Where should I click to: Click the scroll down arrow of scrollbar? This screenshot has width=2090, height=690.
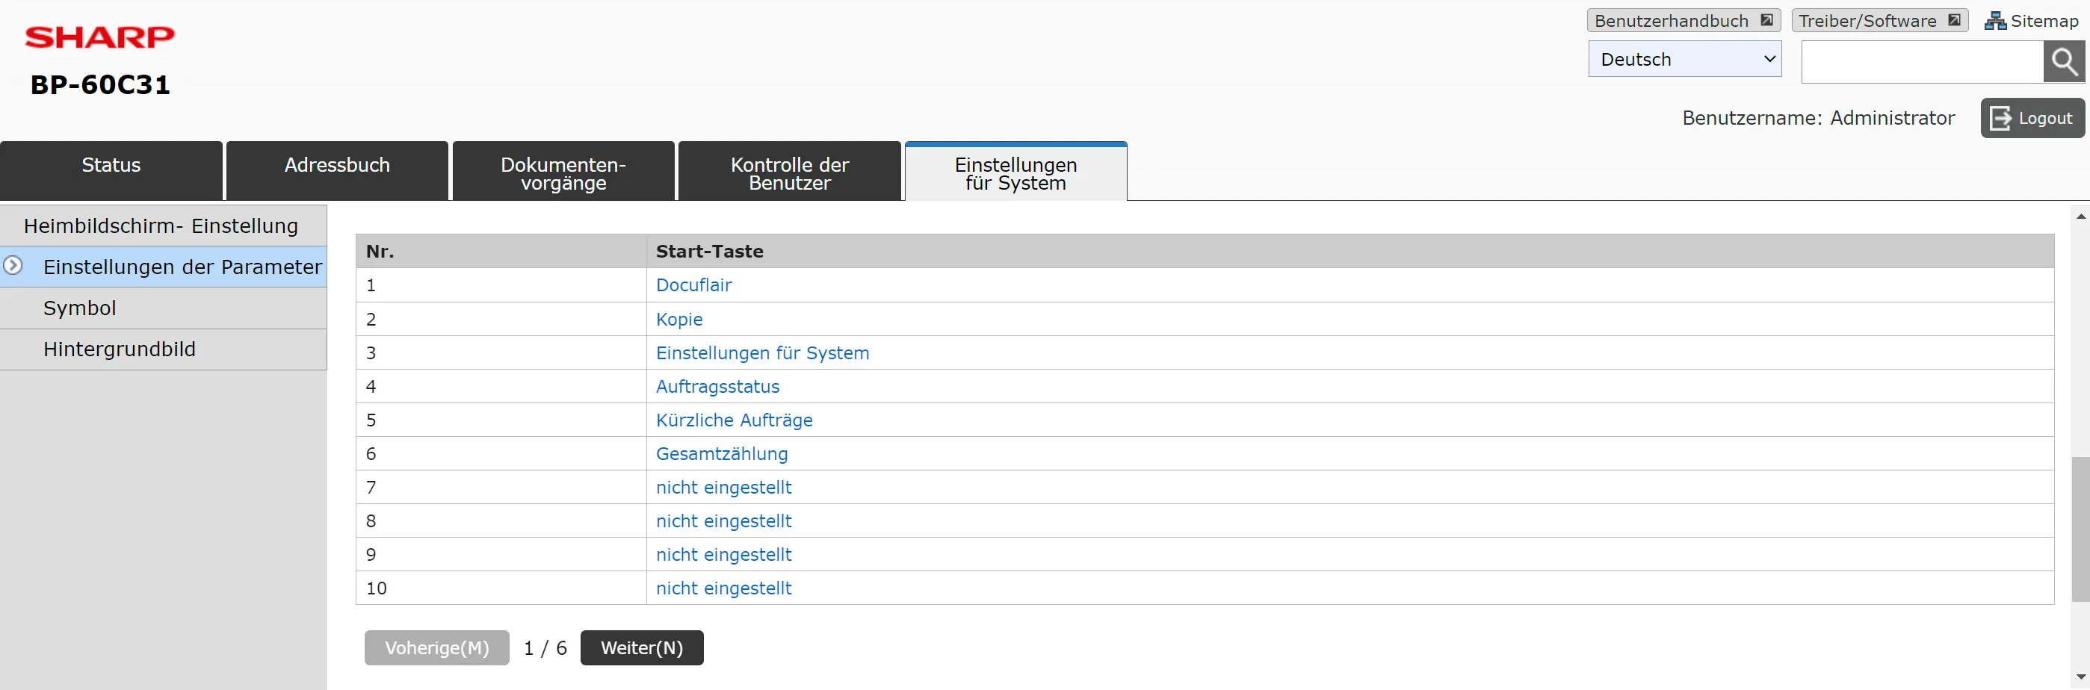[2080, 677]
